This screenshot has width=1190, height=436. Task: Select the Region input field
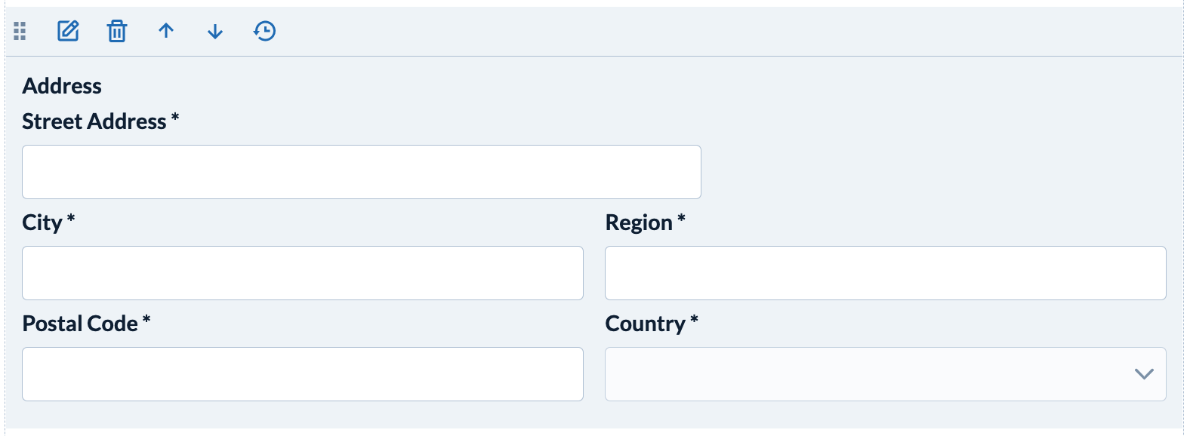(x=885, y=273)
